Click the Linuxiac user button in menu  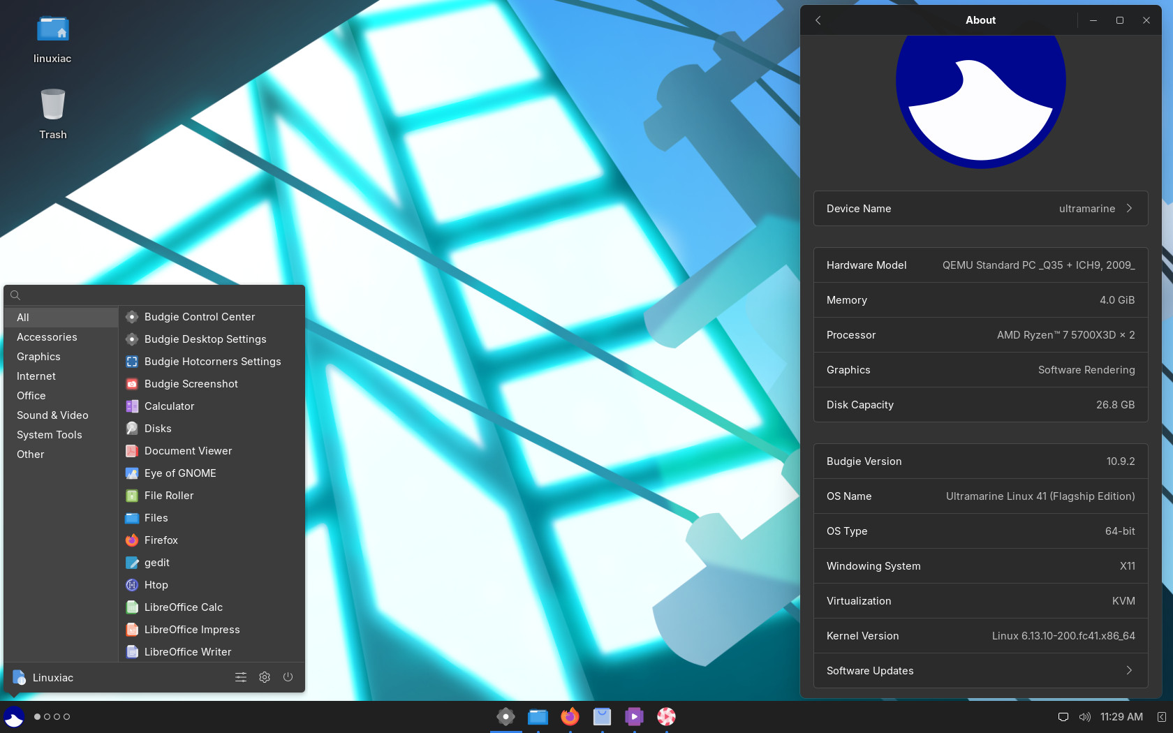(x=43, y=677)
